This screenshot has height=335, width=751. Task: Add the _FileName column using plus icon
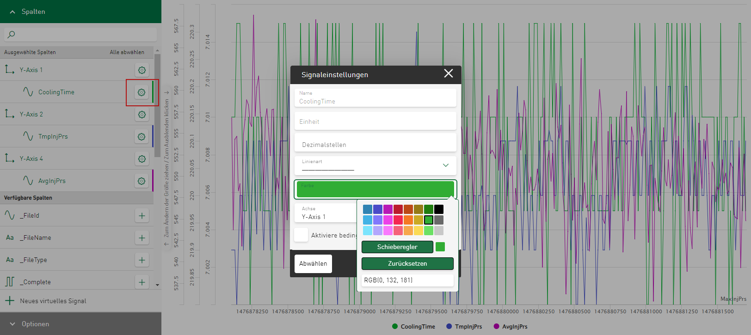[x=142, y=238]
